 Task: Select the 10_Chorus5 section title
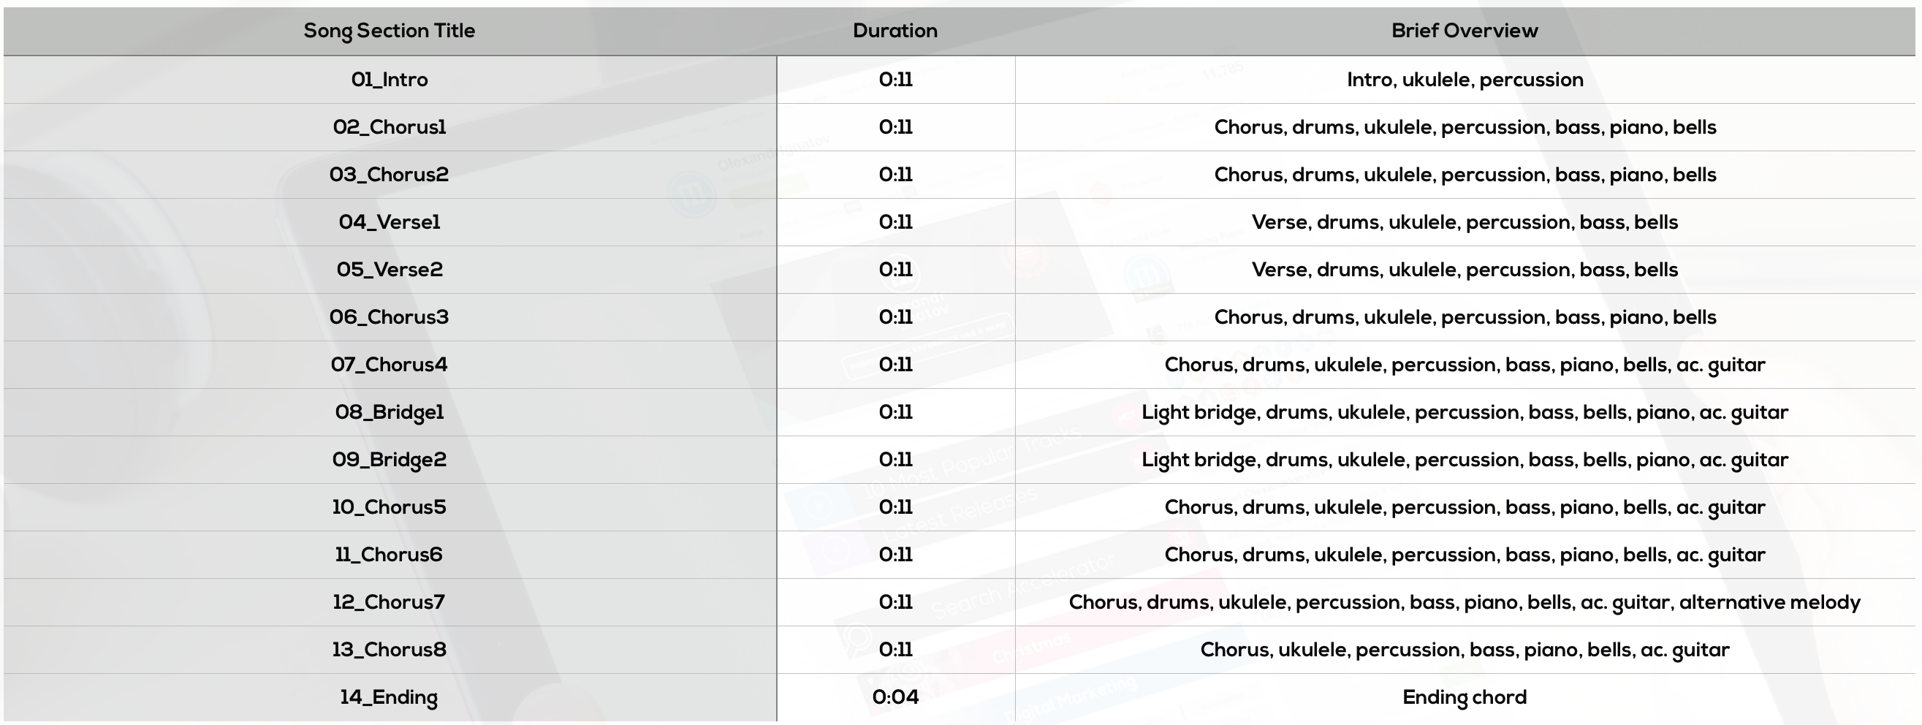389,507
